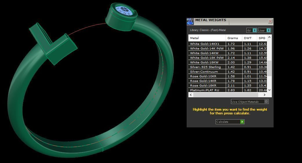The height and width of the screenshot is (163, 302).
Task: Close the Metal Weights panel
Action: (x=270, y=21)
